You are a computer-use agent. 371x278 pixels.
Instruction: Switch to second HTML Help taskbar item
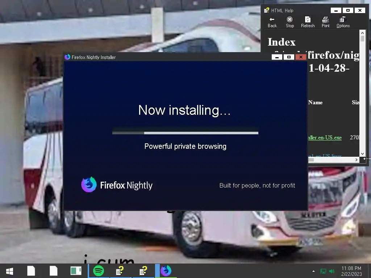[143, 271]
